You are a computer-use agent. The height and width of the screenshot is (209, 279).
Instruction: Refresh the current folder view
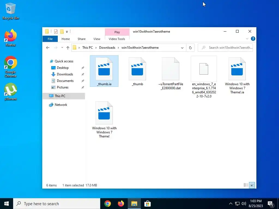point(190,48)
